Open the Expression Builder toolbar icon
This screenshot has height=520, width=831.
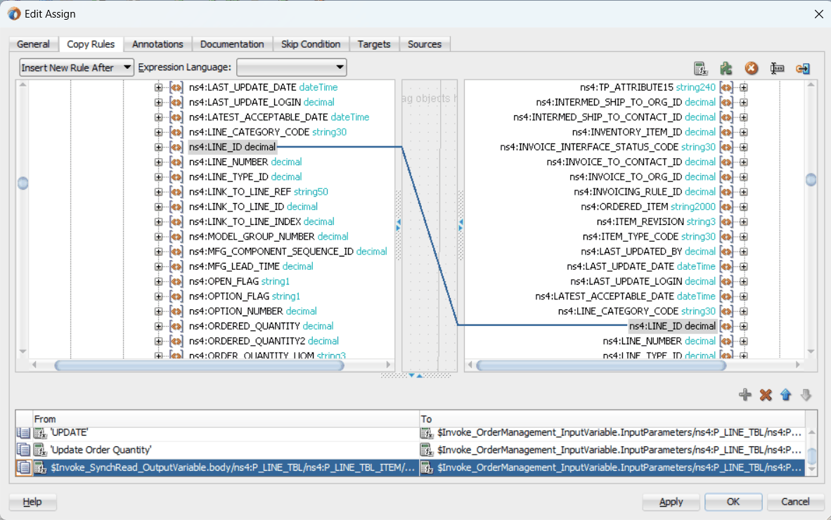[x=701, y=68]
